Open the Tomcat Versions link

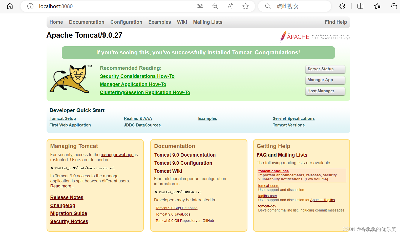coord(289,125)
